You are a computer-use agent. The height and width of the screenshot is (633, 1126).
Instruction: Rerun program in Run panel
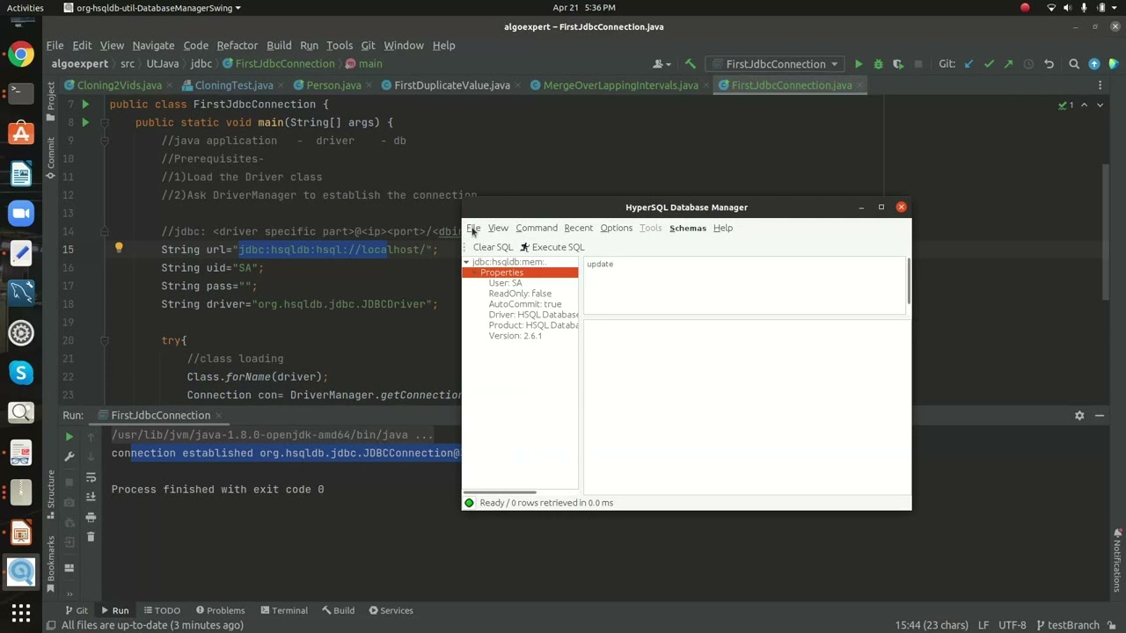69,436
